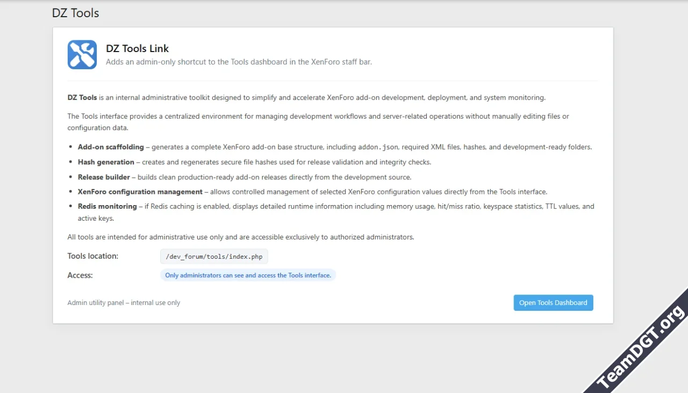
Task: Select the Admin utility panel footer text
Action: (124, 302)
